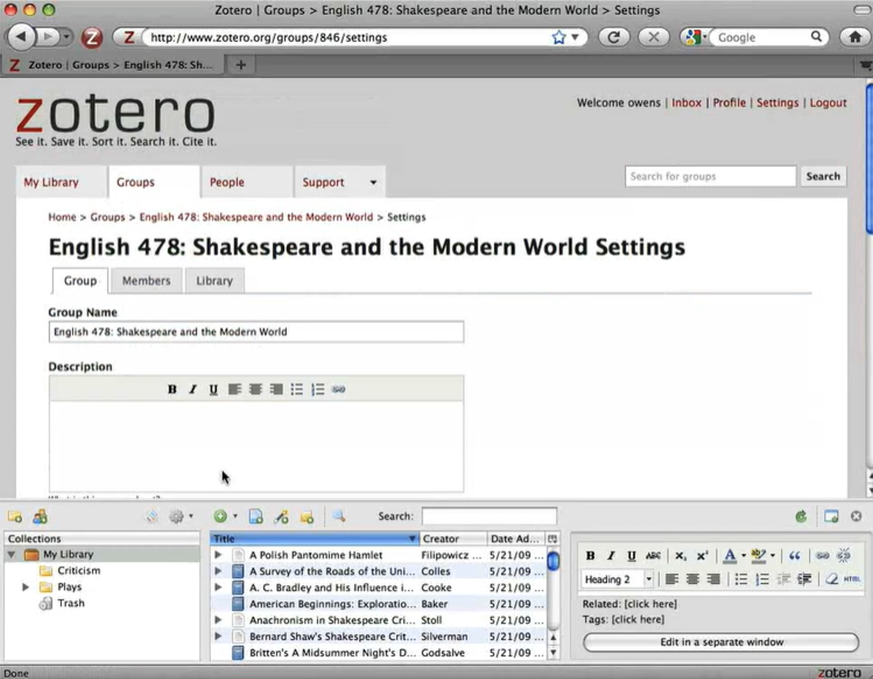Click the green New Item plus icon
873x679 pixels.
(221, 516)
